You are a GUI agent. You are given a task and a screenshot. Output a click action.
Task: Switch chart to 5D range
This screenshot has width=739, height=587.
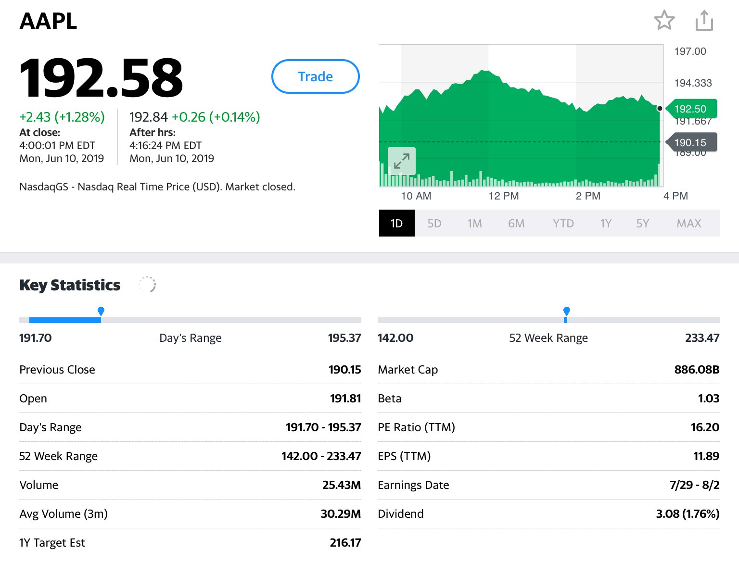coord(434,224)
